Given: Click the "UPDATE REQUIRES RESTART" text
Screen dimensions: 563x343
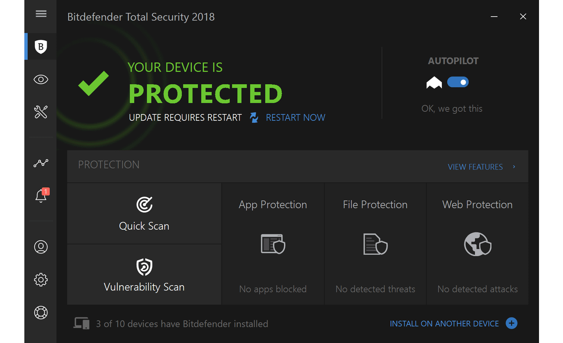Looking at the screenshot, I should [185, 117].
